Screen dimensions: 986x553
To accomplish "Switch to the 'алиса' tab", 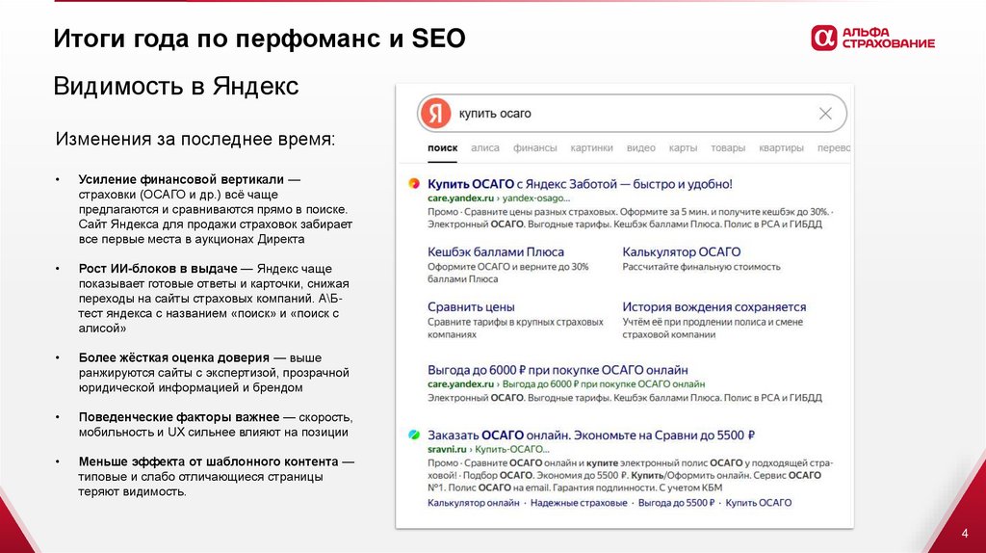I will [485, 147].
